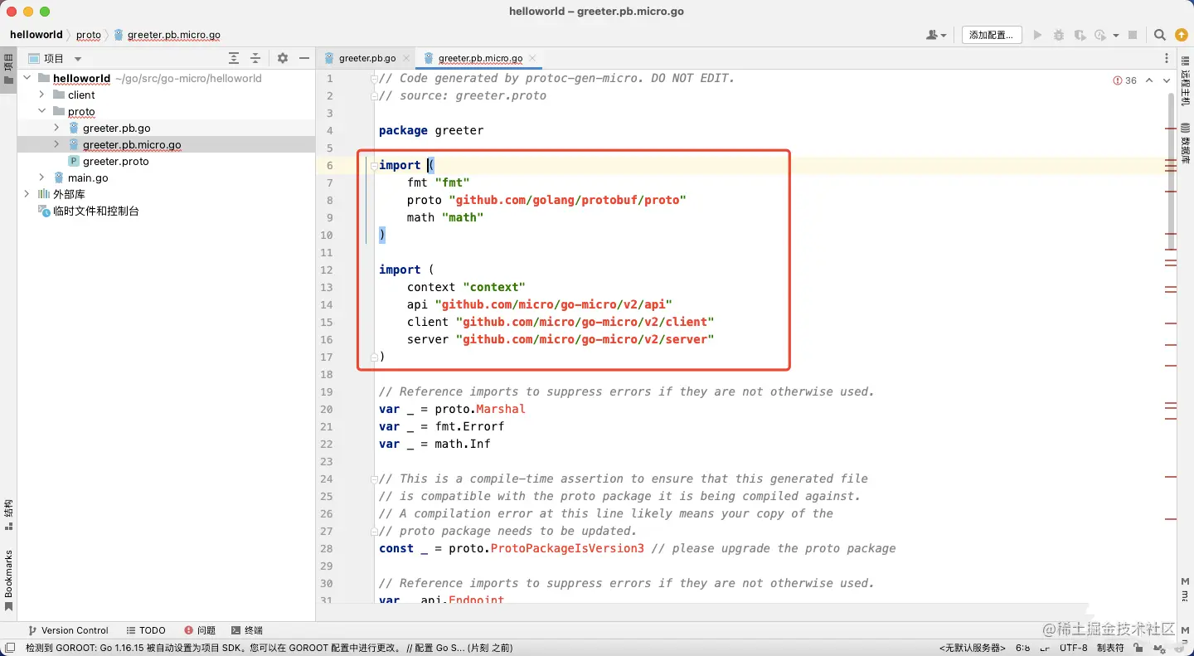
Task: Toggle the Bookmarks side tool window
Action: [8, 581]
